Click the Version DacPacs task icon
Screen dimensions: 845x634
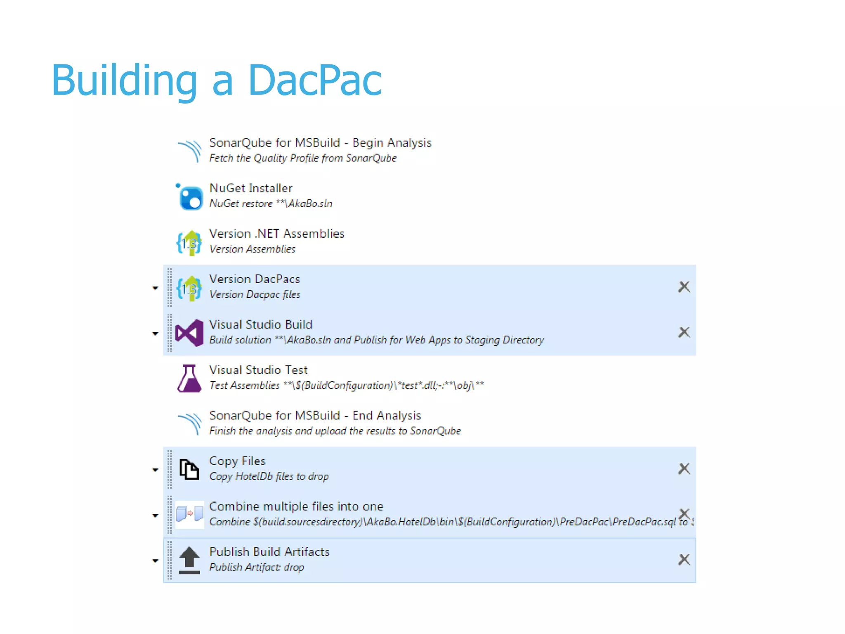(189, 288)
